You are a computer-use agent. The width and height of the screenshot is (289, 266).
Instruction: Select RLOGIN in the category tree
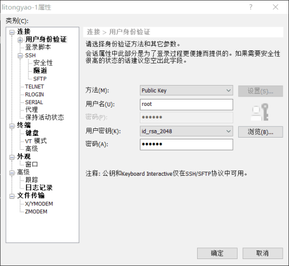tap(35, 94)
